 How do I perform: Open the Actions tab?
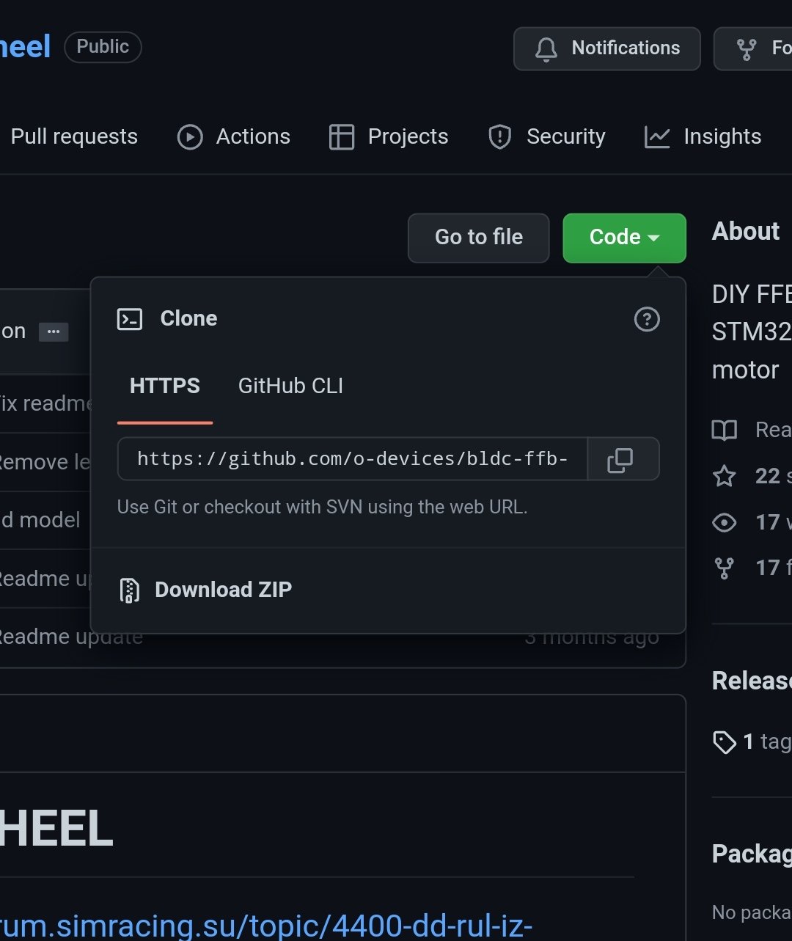click(x=234, y=137)
